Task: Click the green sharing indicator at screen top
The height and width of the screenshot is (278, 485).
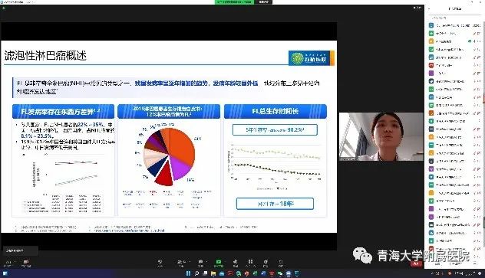Action: pos(234,2)
